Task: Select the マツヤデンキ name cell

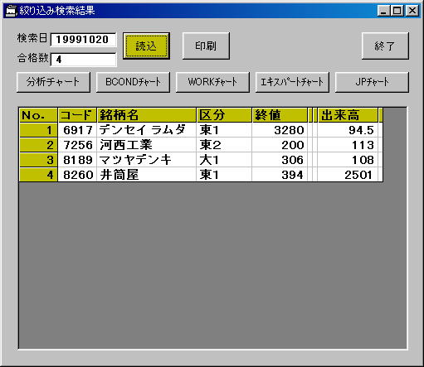Action: tap(147, 160)
